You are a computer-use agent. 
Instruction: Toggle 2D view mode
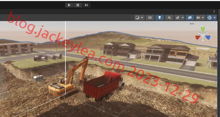click(150, 18)
